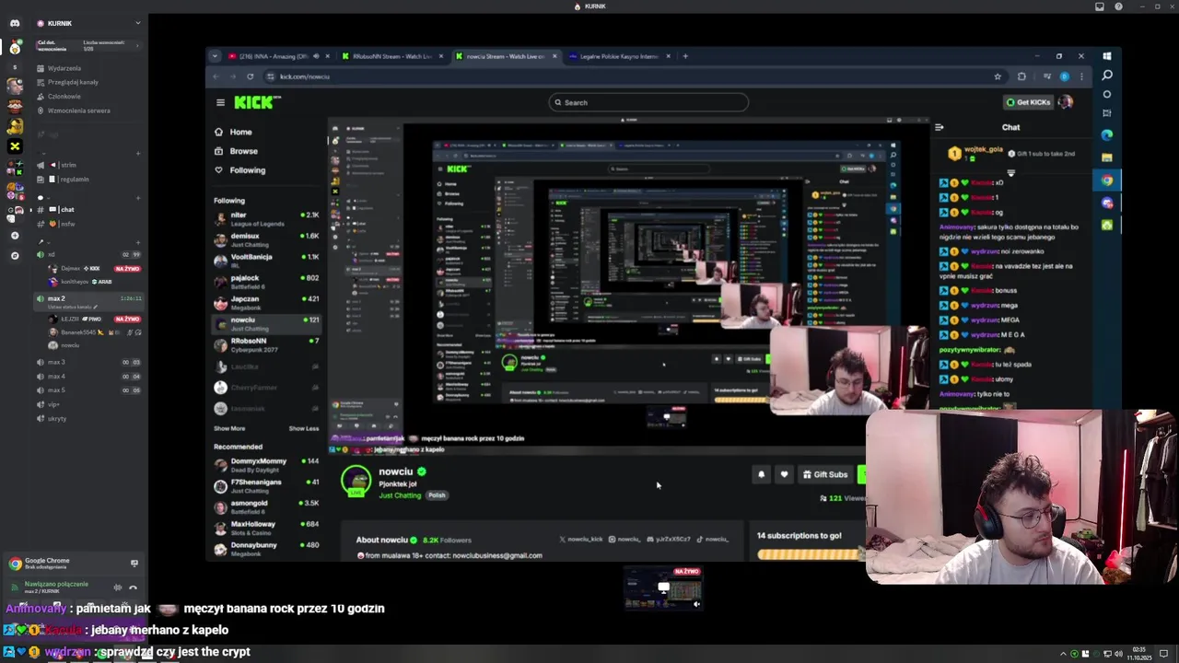Click Gift Subs button
1179x663 pixels.
[x=825, y=475]
